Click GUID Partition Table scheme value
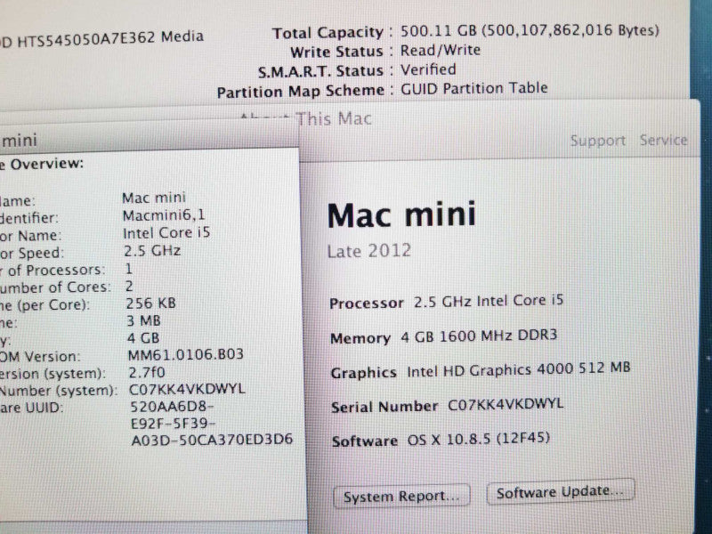The height and width of the screenshot is (534, 712). (473, 88)
